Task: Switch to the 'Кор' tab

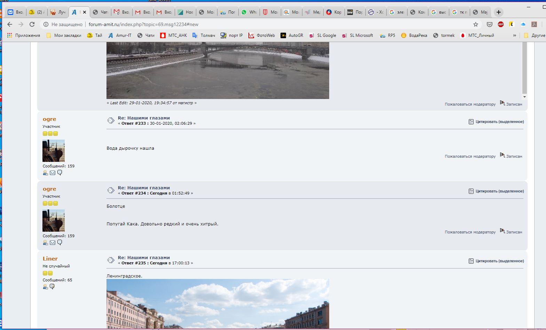Action: point(333,12)
